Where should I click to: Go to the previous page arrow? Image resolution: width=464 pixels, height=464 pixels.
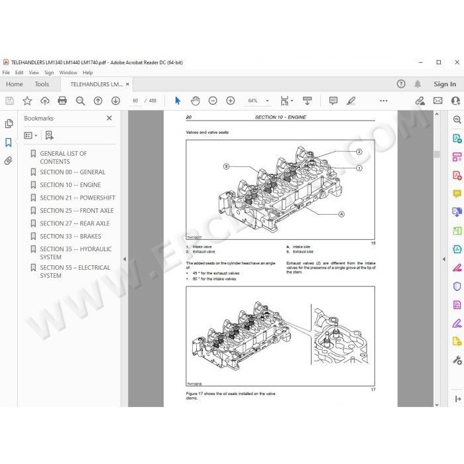pos(98,101)
